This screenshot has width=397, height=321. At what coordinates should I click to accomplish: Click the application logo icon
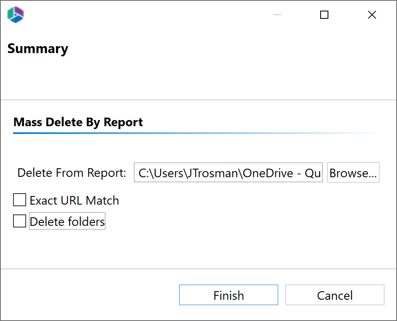point(15,15)
